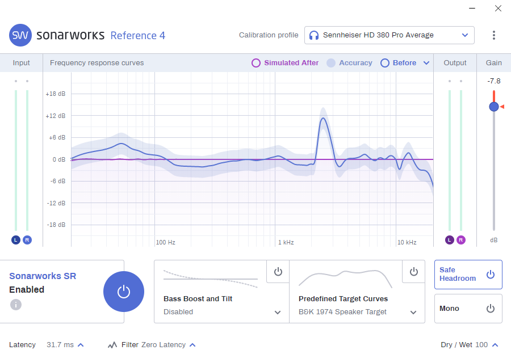Click the gain slider handle
This screenshot has height=350, width=511.
tap(494, 107)
